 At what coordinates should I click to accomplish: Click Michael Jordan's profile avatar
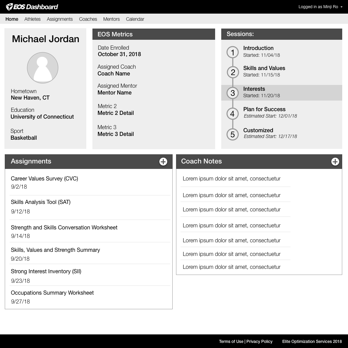tap(42, 68)
